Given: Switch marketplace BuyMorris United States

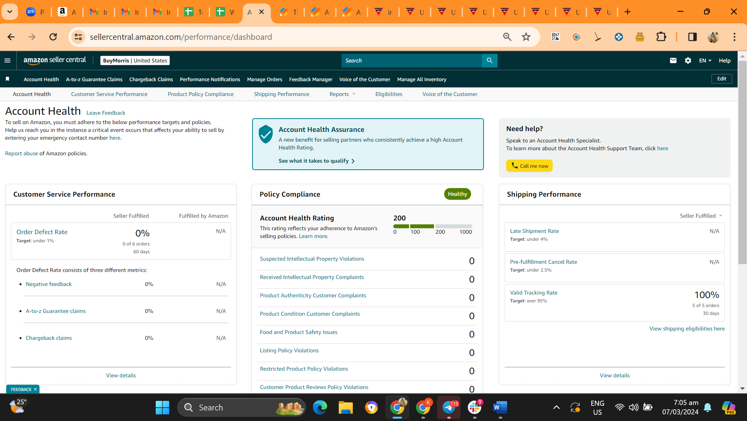Looking at the screenshot, I should coord(135,60).
